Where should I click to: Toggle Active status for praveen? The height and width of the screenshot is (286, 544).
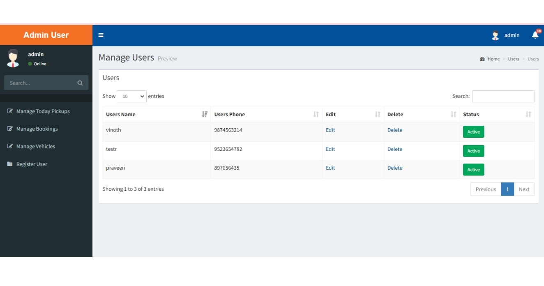[473, 170]
